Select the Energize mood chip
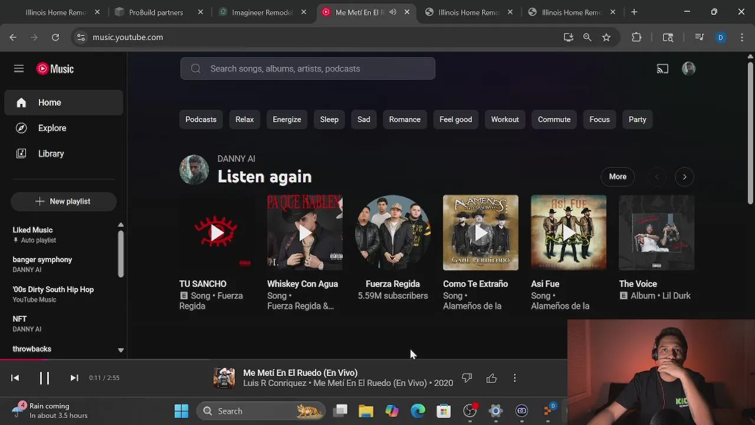The height and width of the screenshot is (425, 755). click(x=287, y=119)
